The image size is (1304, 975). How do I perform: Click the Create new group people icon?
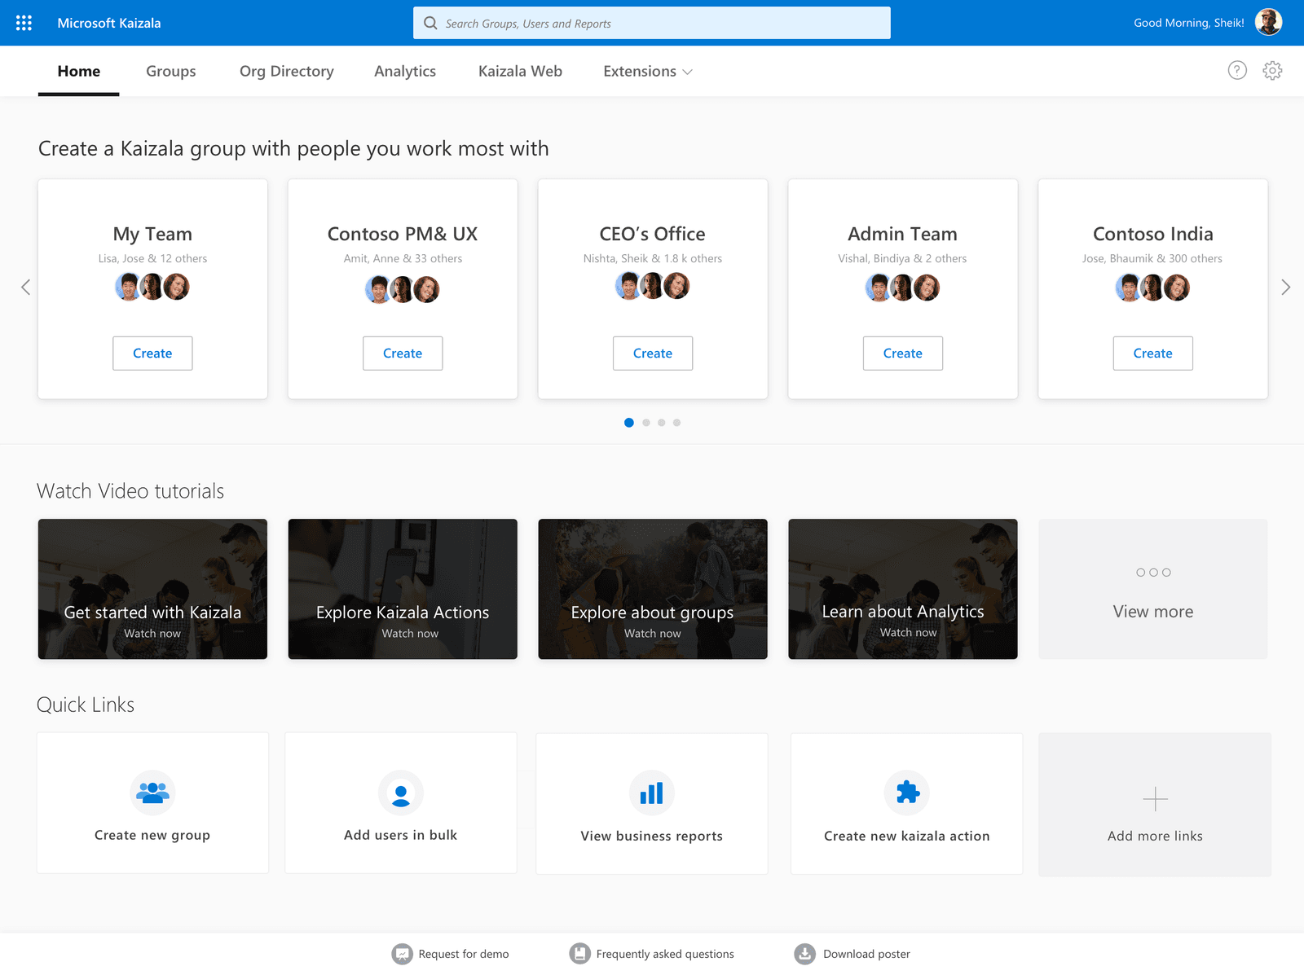pos(152,793)
